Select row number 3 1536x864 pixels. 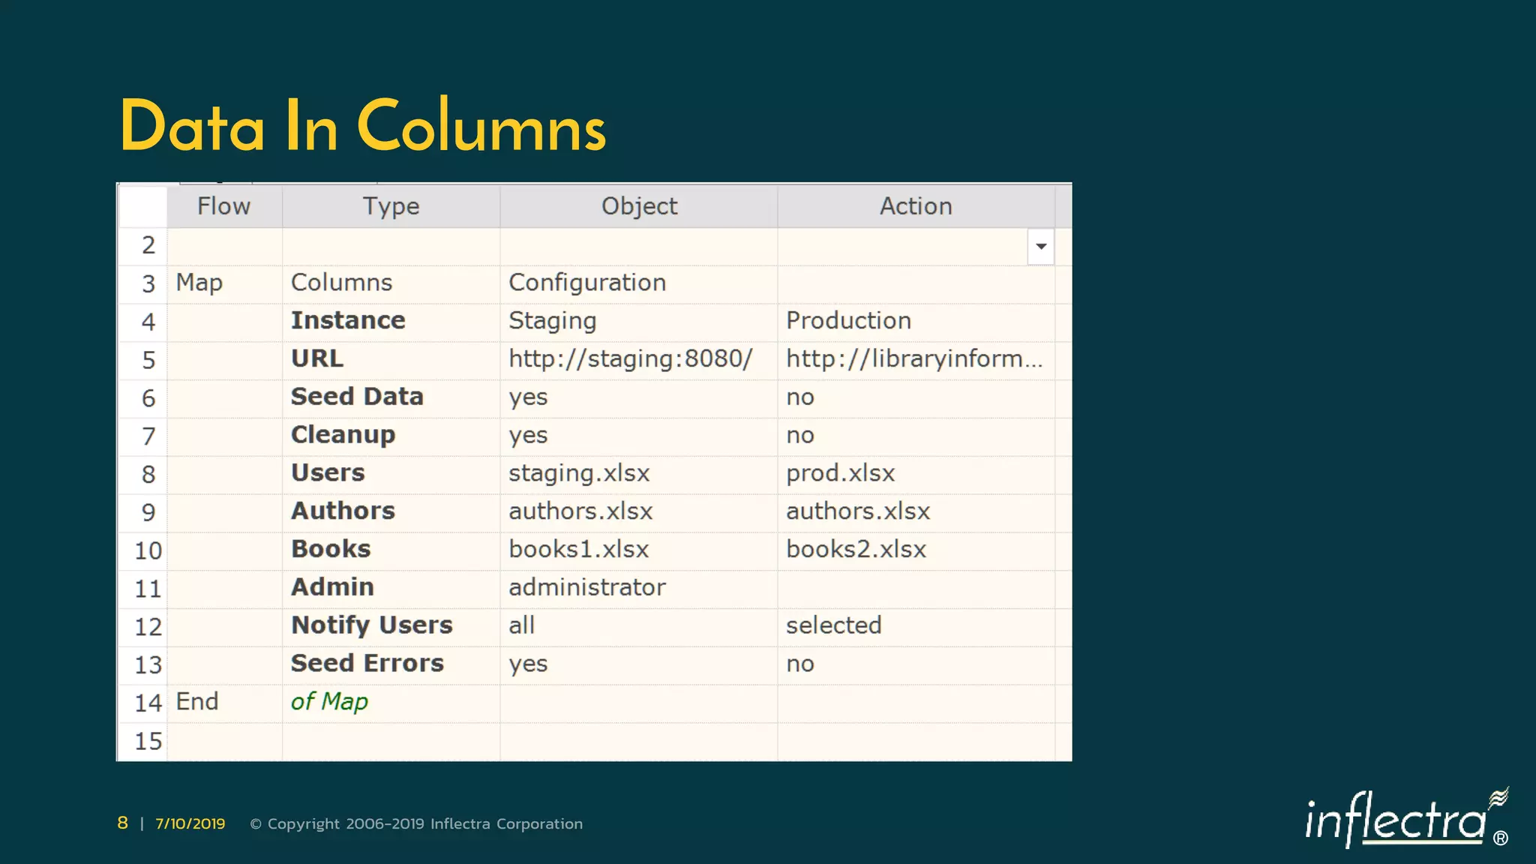tap(143, 284)
